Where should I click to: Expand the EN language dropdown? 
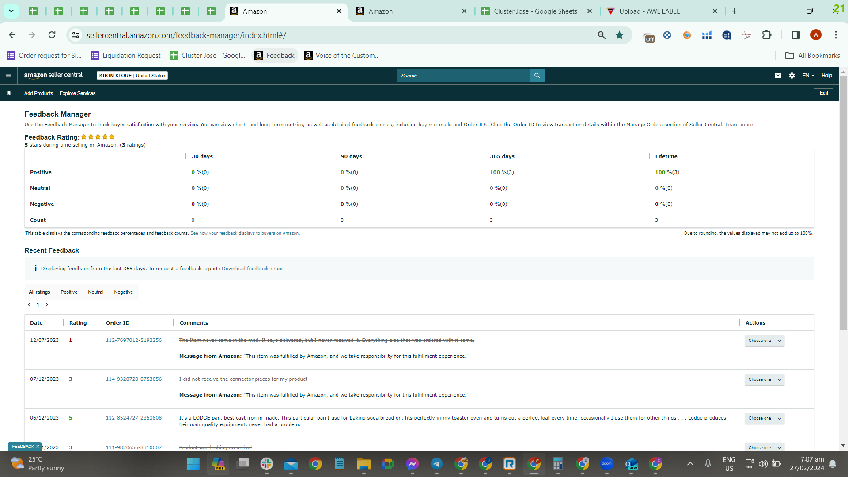tap(808, 76)
